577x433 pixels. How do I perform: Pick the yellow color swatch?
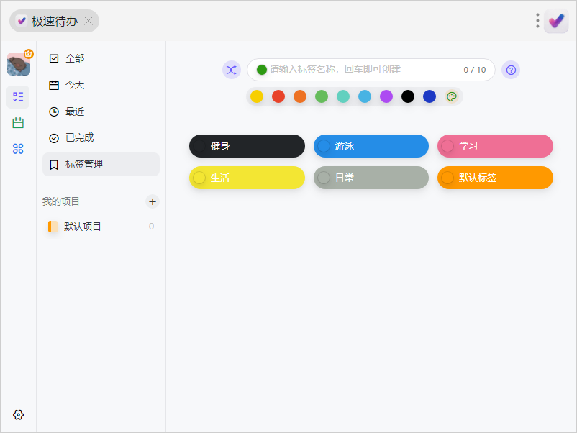[257, 97]
